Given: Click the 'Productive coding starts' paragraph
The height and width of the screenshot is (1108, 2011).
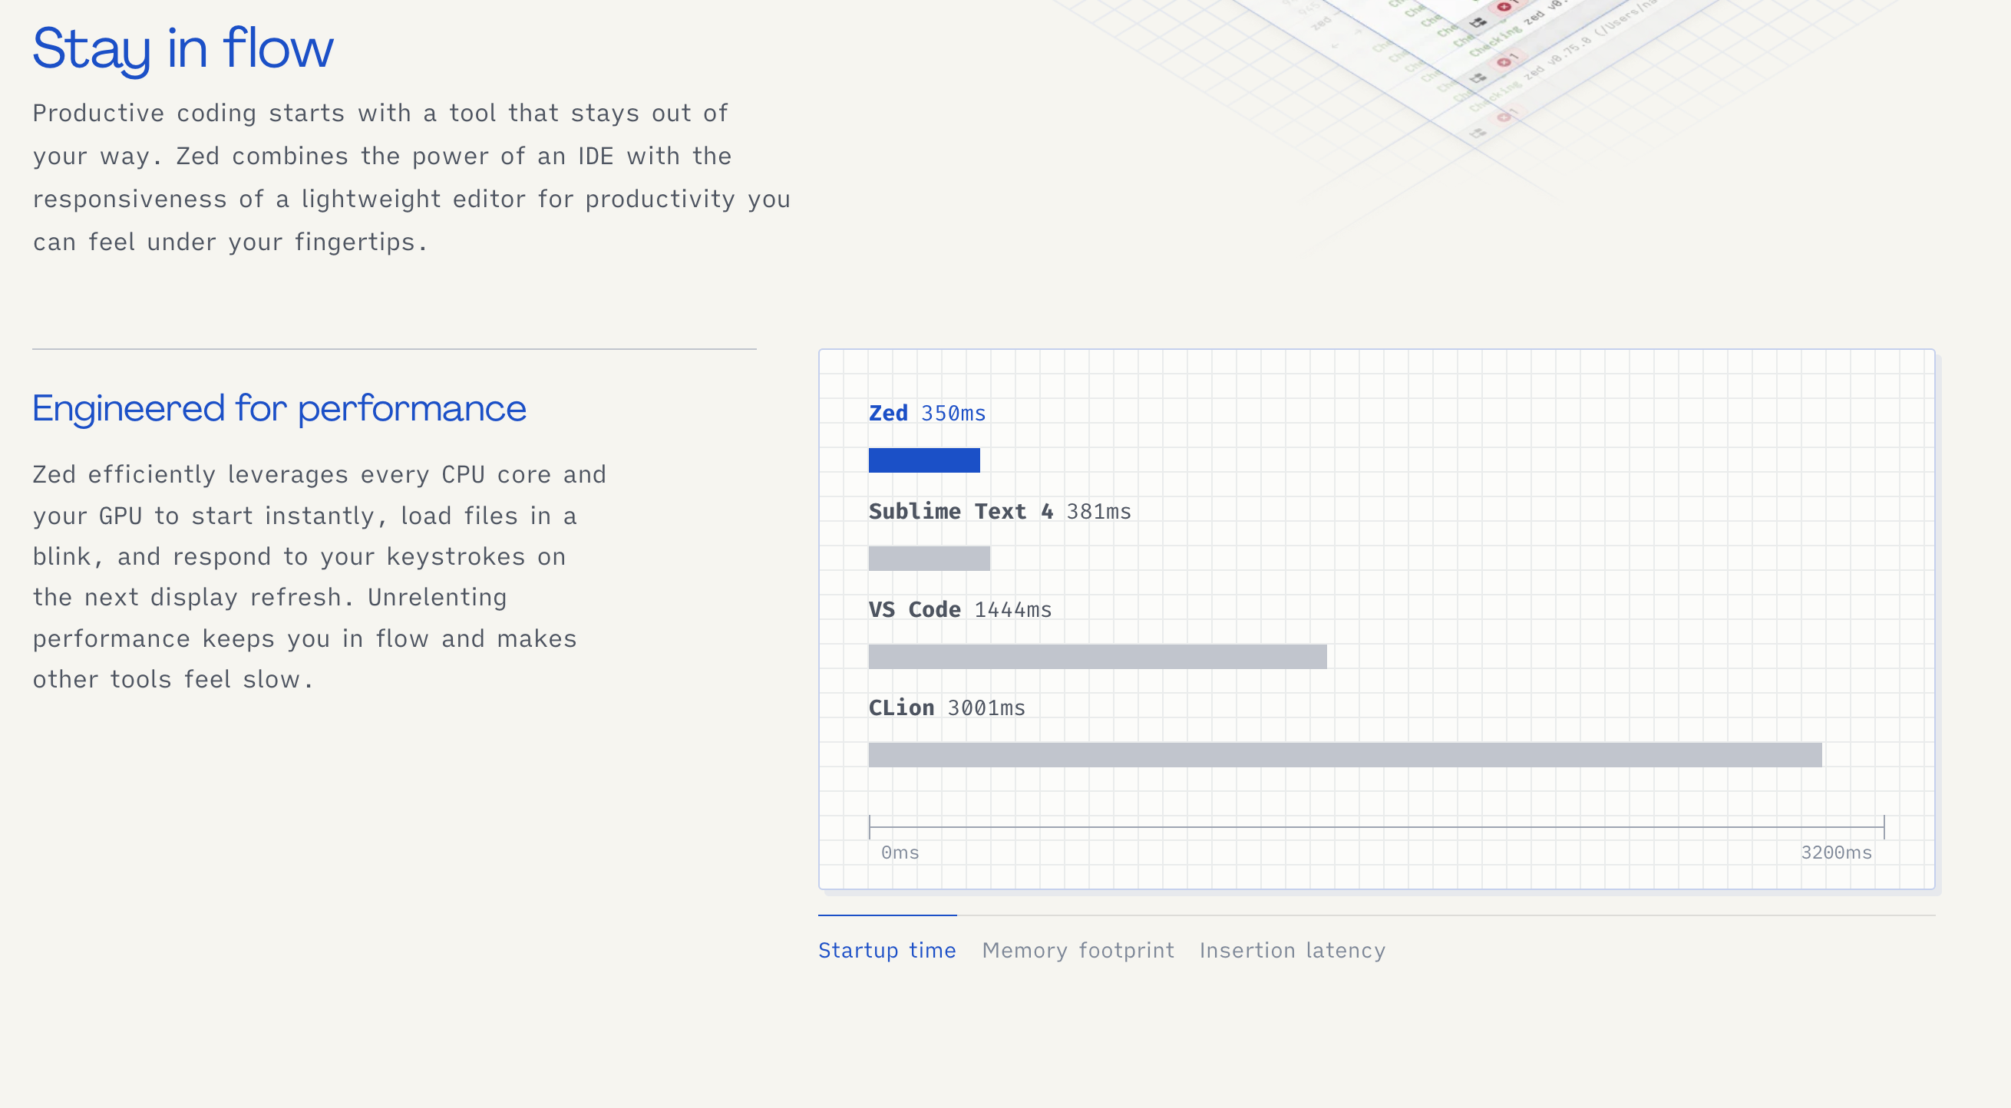Looking at the screenshot, I should (x=411, y=177).
